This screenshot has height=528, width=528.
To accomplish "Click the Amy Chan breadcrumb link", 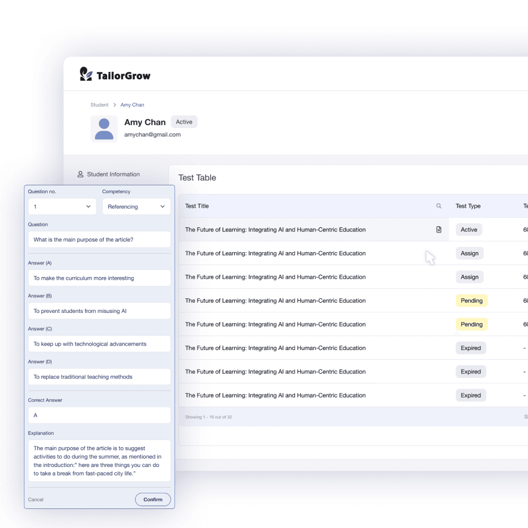I will coord(132,105).
